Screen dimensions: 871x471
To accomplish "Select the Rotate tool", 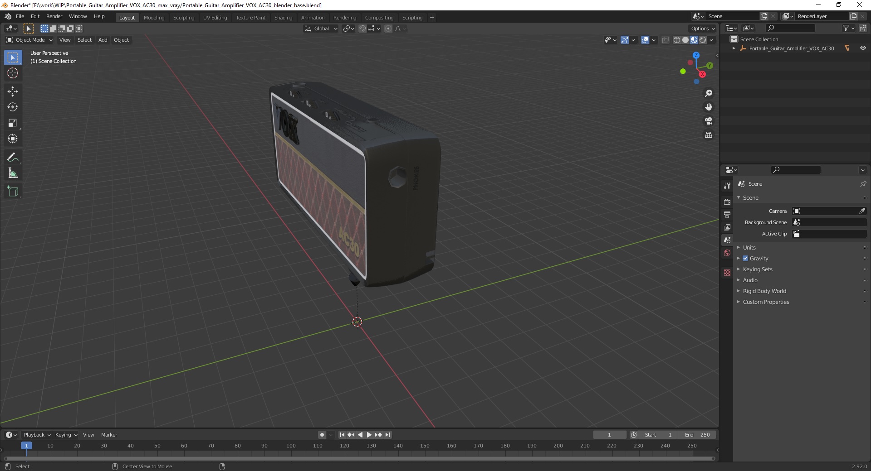I will [13, 107].
